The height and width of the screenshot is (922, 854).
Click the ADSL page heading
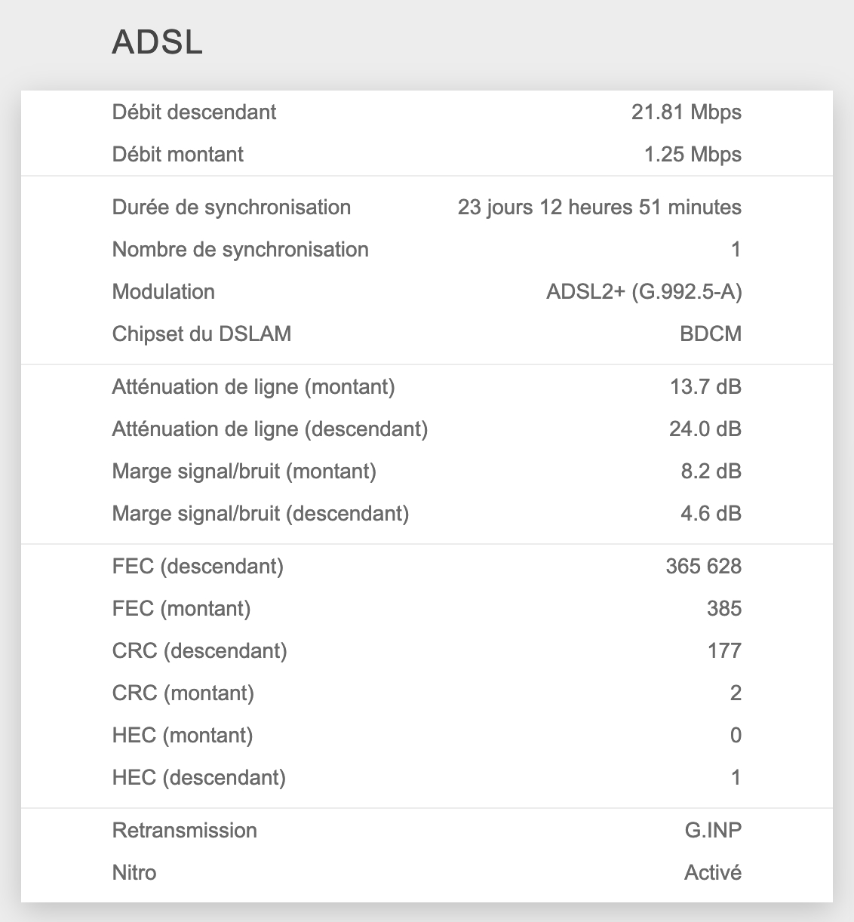[x=158, y=42]
